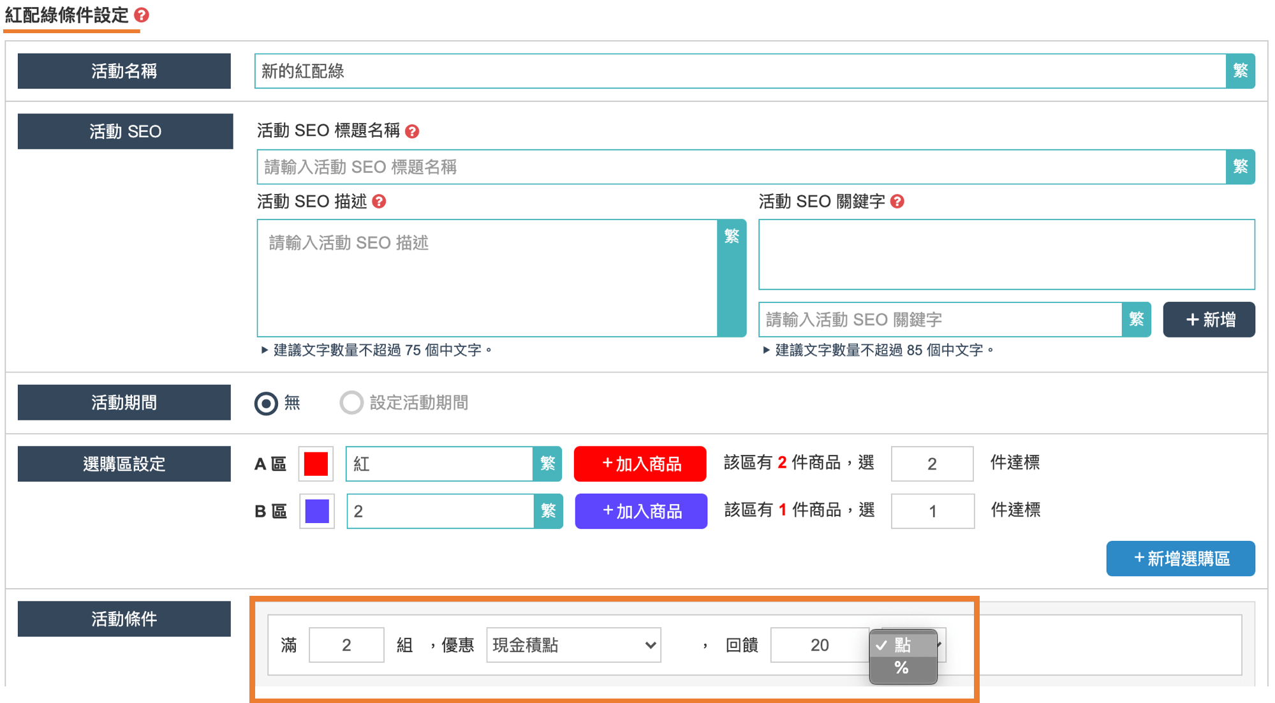This screenshot has height=703, width=1275.
Task: Click 繁 language icon in 活動名稱 field
Action: point(1240,71)
